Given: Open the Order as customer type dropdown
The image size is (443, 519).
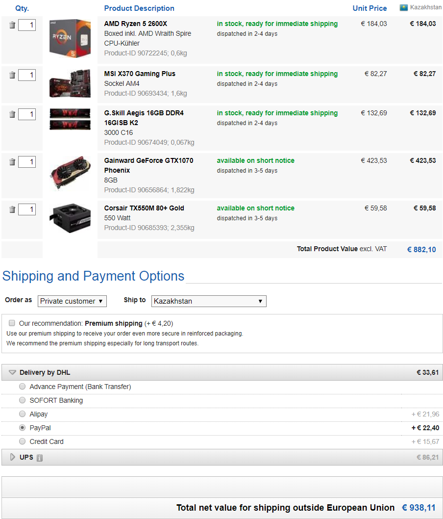Looking at the screenshot, I should pos(72,301).
